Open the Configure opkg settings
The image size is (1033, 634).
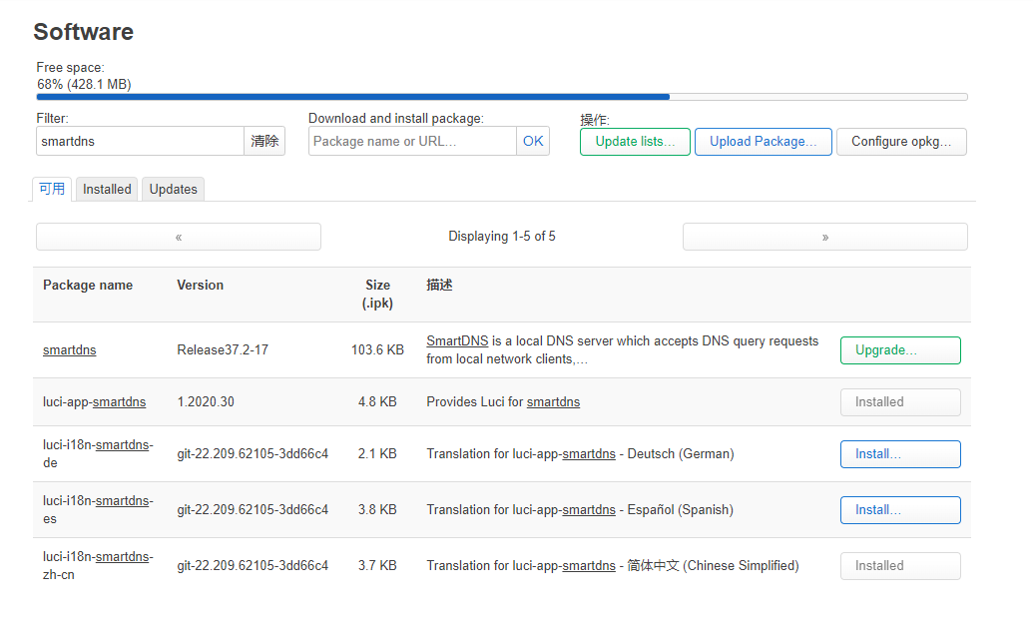901,141
